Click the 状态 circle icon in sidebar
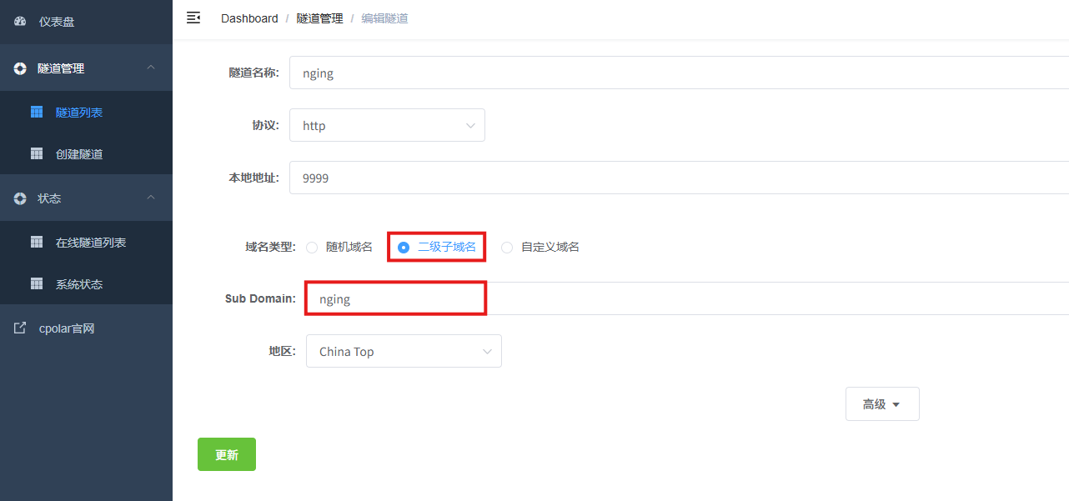 pyautogui.click(x=20, y=198)
